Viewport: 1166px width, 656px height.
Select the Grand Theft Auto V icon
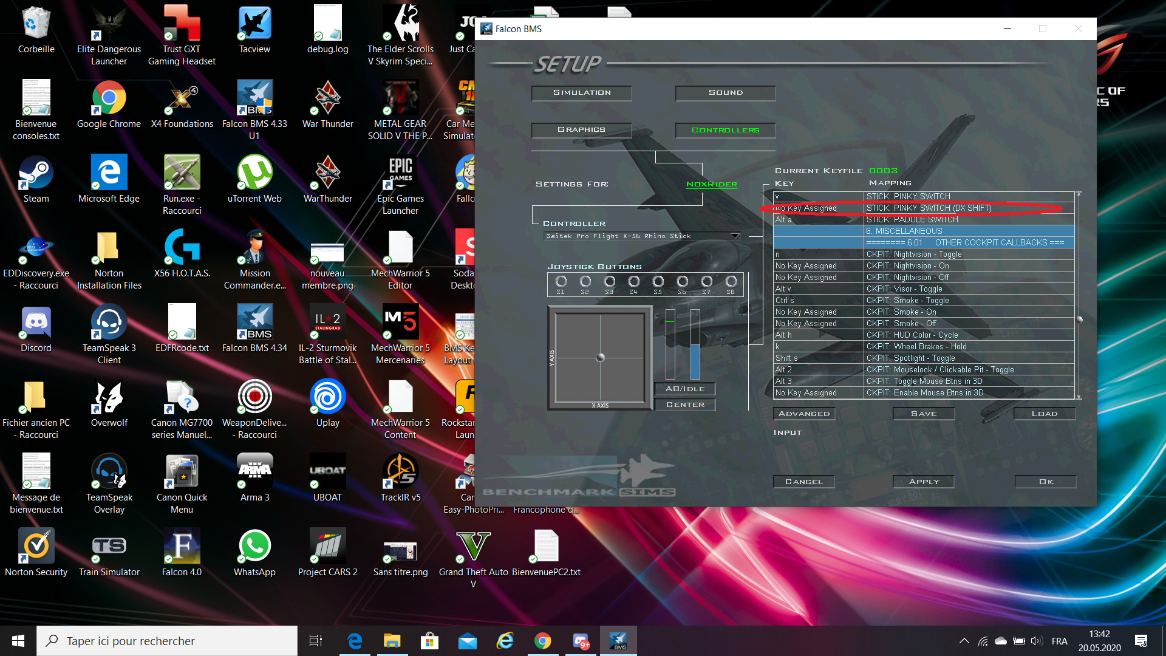(x=473, y=558)
